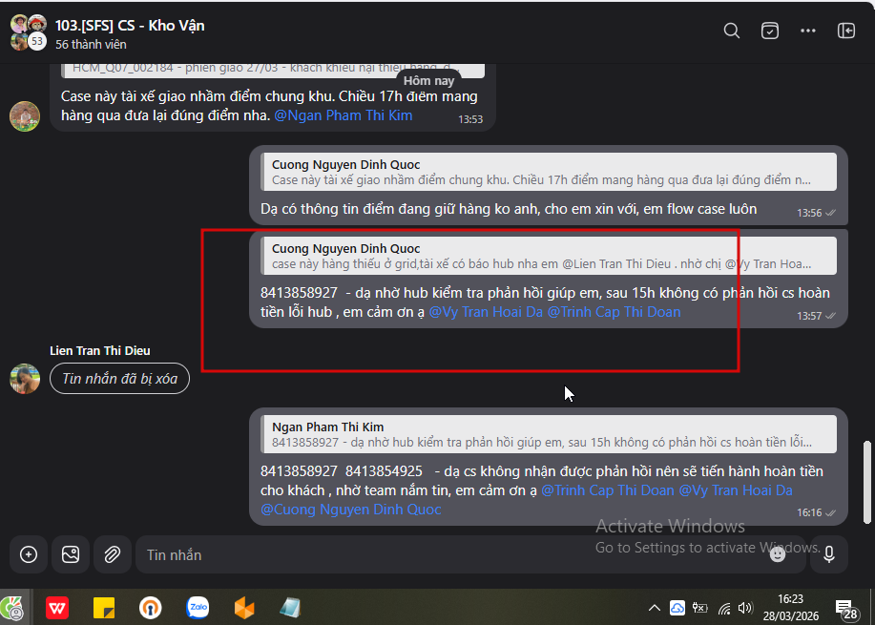Start voice message with the microphone icon
The image size is (875, 625).
829,554
